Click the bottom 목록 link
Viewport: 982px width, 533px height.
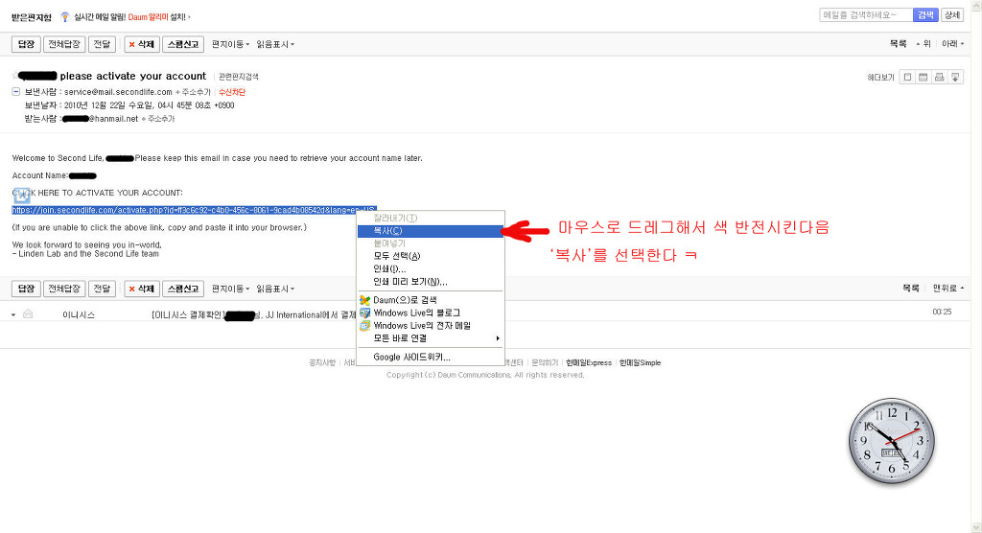point(911,289)
